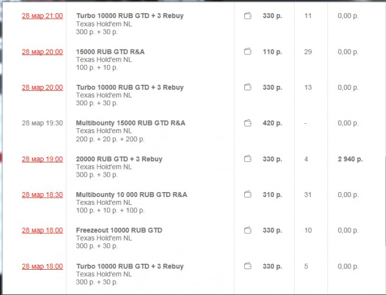
Task: Open the second 28 мар 20:00 Turbo link
Action: coord(42,88)
